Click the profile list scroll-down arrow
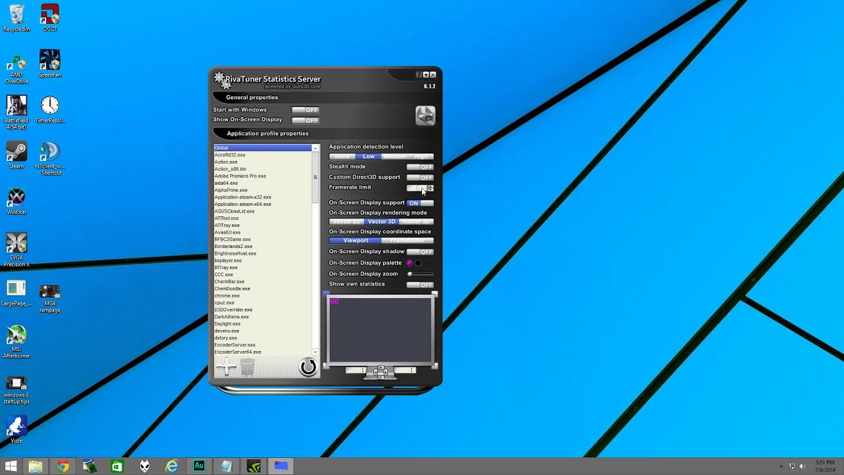Screen dimensions: 844x475 tap(315, 352)
